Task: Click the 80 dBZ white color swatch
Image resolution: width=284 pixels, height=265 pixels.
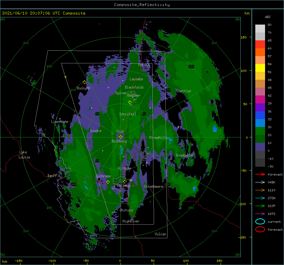Action: (x=260, y=28)
